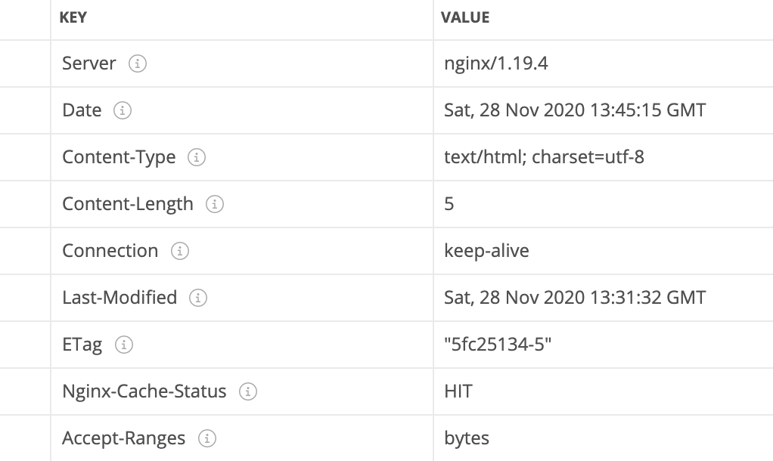Show info for the Accept-Ranges header
The image size is (773, 461).
pos(207,438)
